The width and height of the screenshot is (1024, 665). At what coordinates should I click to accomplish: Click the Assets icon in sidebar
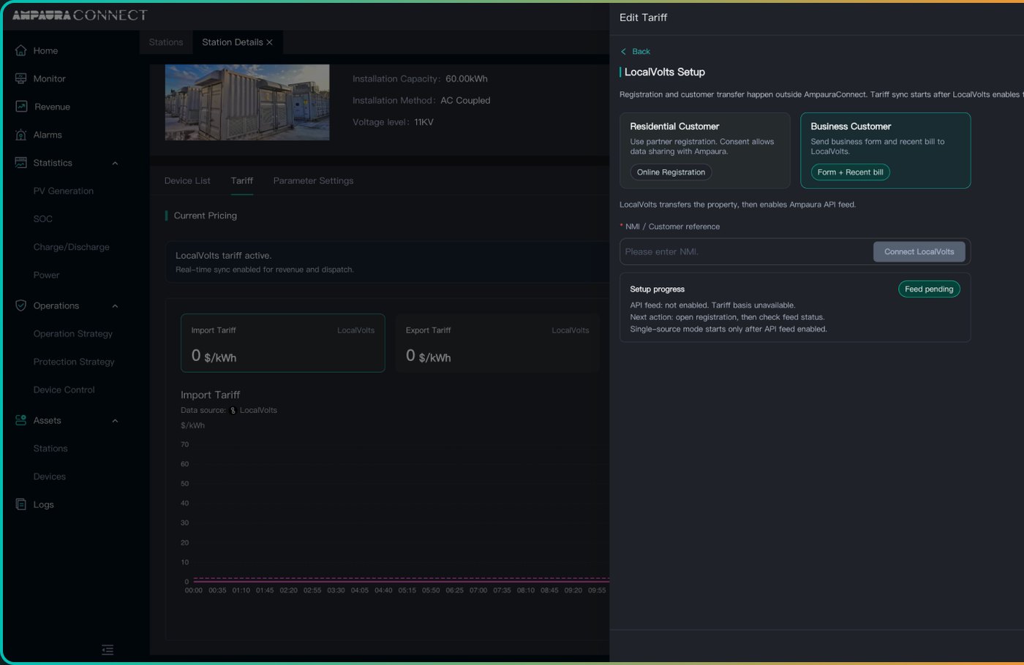[x=20, y=420]
